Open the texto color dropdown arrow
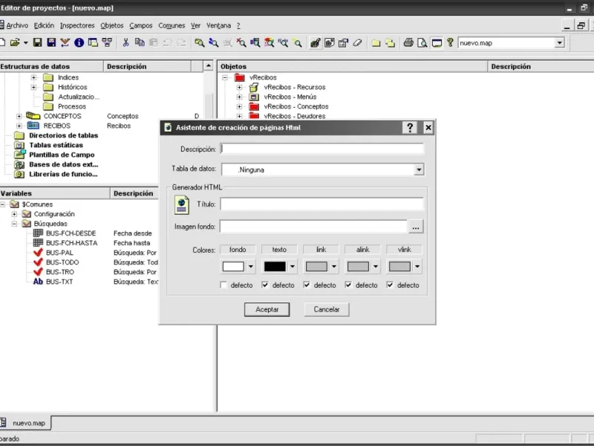 (x=292, y=267)
